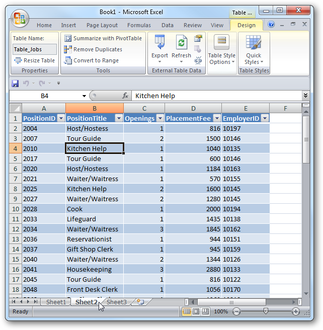323x330 pixels.
Task: Open the Name Box dropdown arrow
Action: coord(84,96)
